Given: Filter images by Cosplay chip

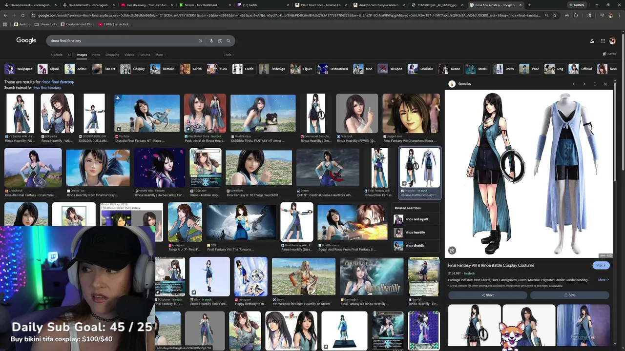Looking at the screenshot, I should click(x=133, y=69).
